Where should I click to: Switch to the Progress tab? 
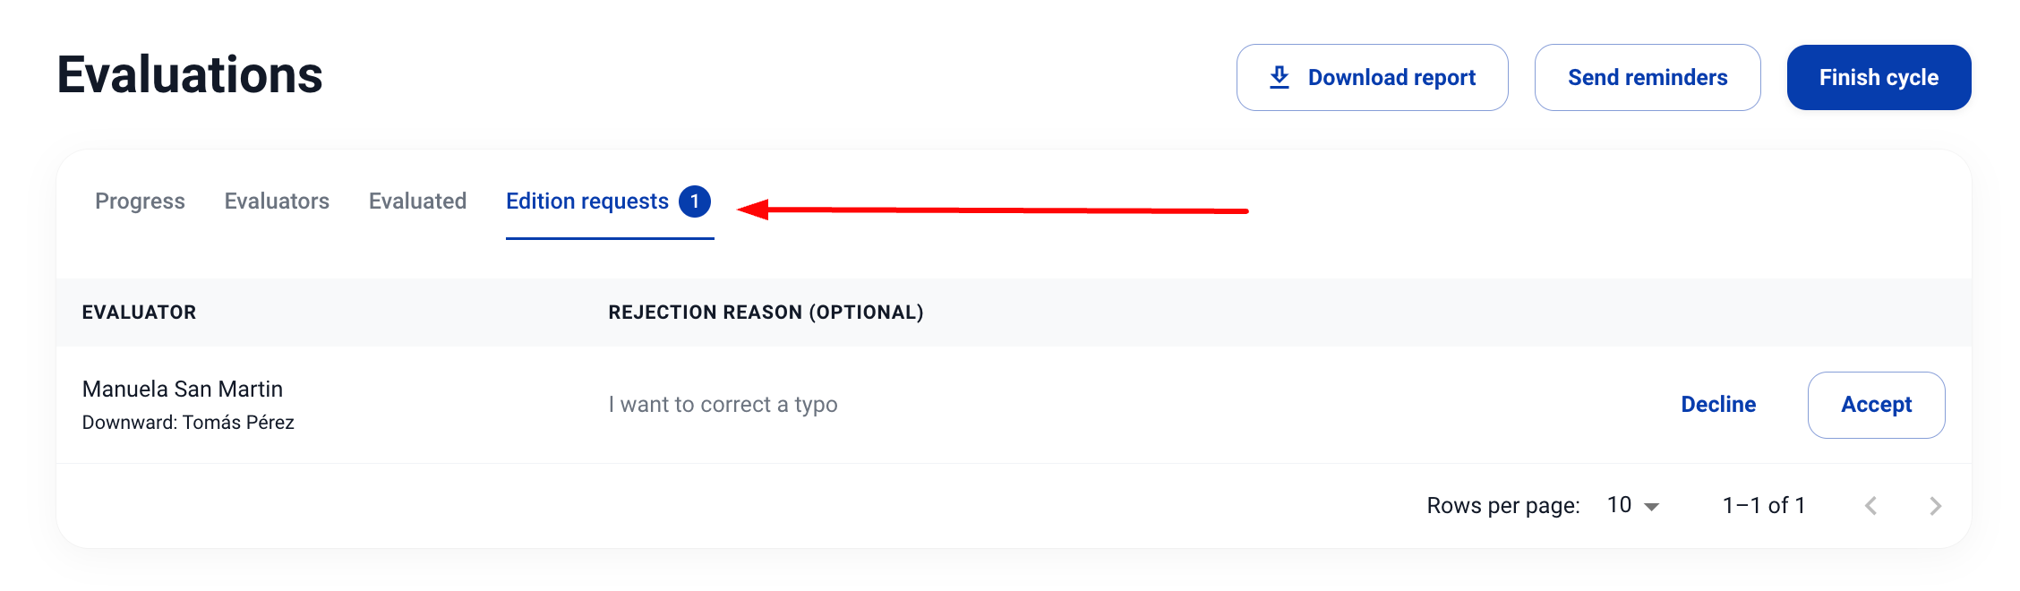point(140,201)
